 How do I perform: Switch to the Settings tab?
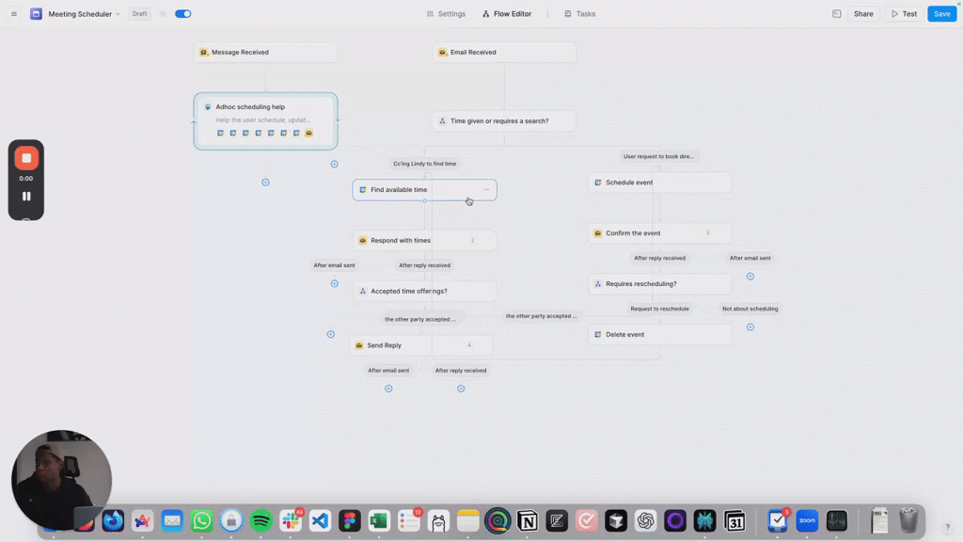tap(446, 14)
